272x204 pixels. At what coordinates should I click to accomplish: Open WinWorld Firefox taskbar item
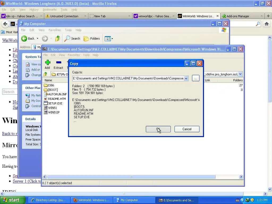pos(92,200)
